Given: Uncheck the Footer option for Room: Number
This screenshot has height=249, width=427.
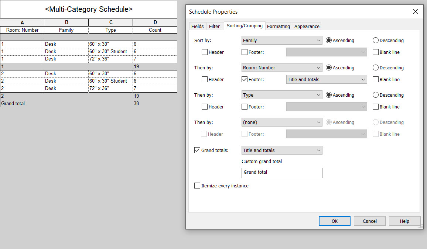Looking at the screenshot, I should (244, 79).
